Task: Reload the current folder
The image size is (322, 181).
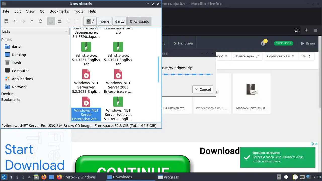Action: tap(41, 21)
